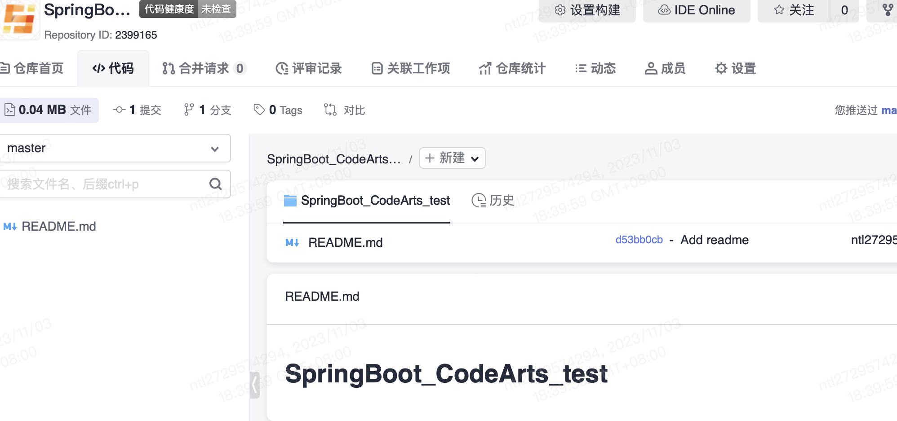Switch to the 历史 history tab

tap(493, 200)
